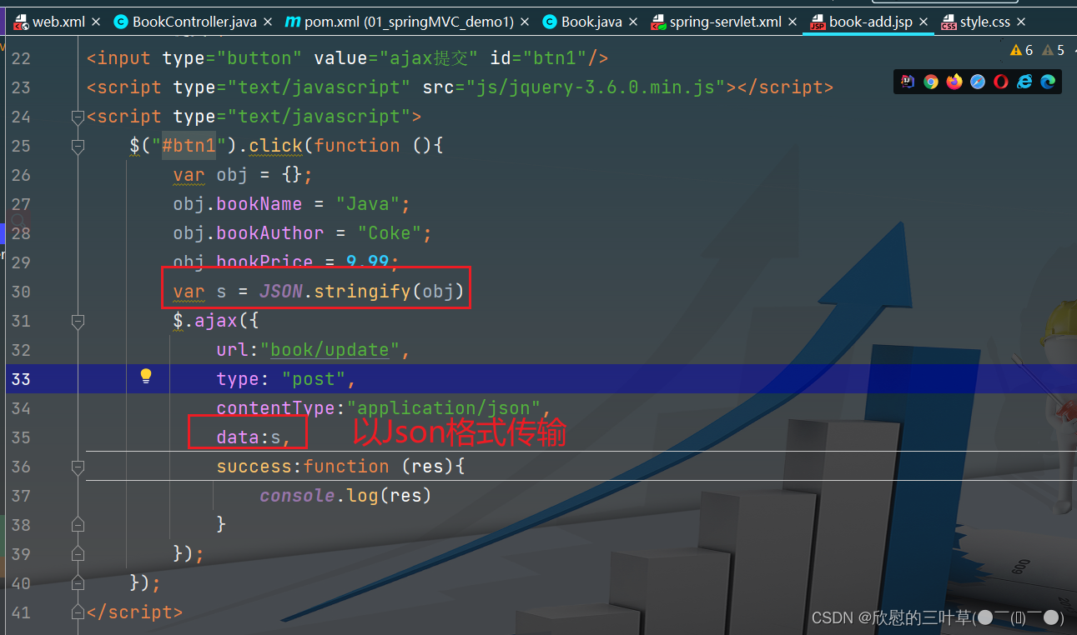Screen dimensions: 1077x635
Task: Close the web.xml tab
Action: (96, 22)
